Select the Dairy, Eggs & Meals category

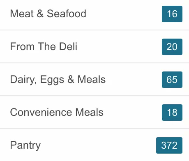point(94,79)
